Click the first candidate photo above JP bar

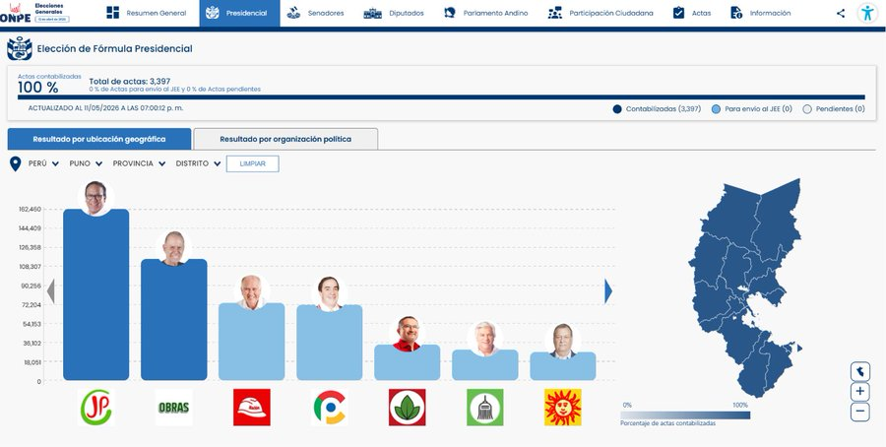pos(96,198)
